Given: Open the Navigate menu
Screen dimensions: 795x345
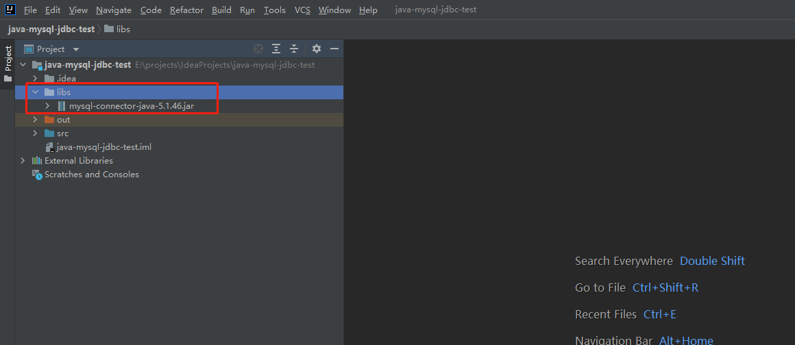Looking at the screenshot, I should point(114,10).
